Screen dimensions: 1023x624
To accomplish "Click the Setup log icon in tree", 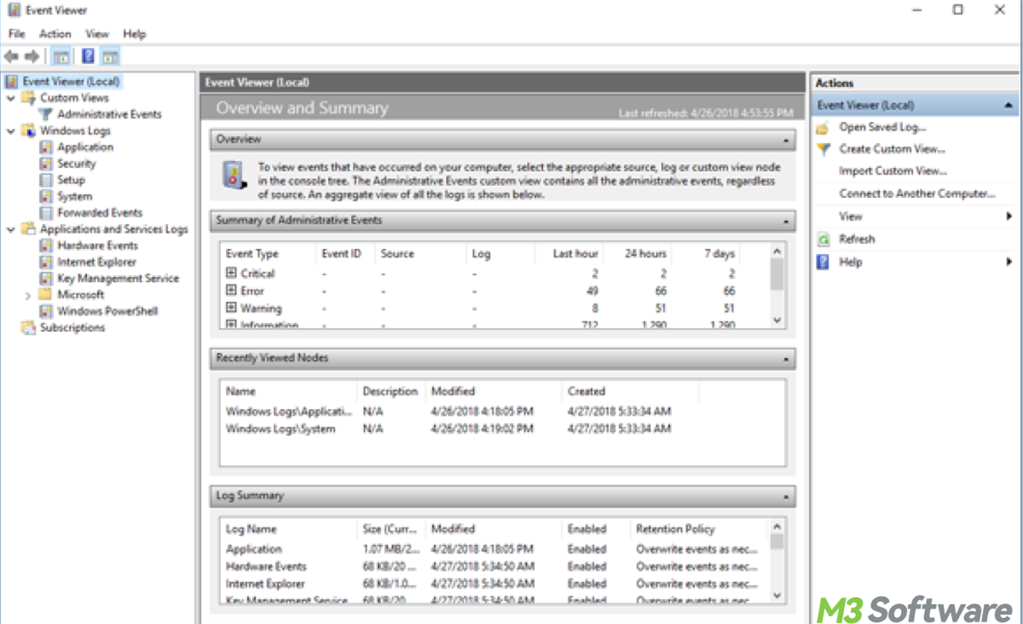I will (47, 180).
